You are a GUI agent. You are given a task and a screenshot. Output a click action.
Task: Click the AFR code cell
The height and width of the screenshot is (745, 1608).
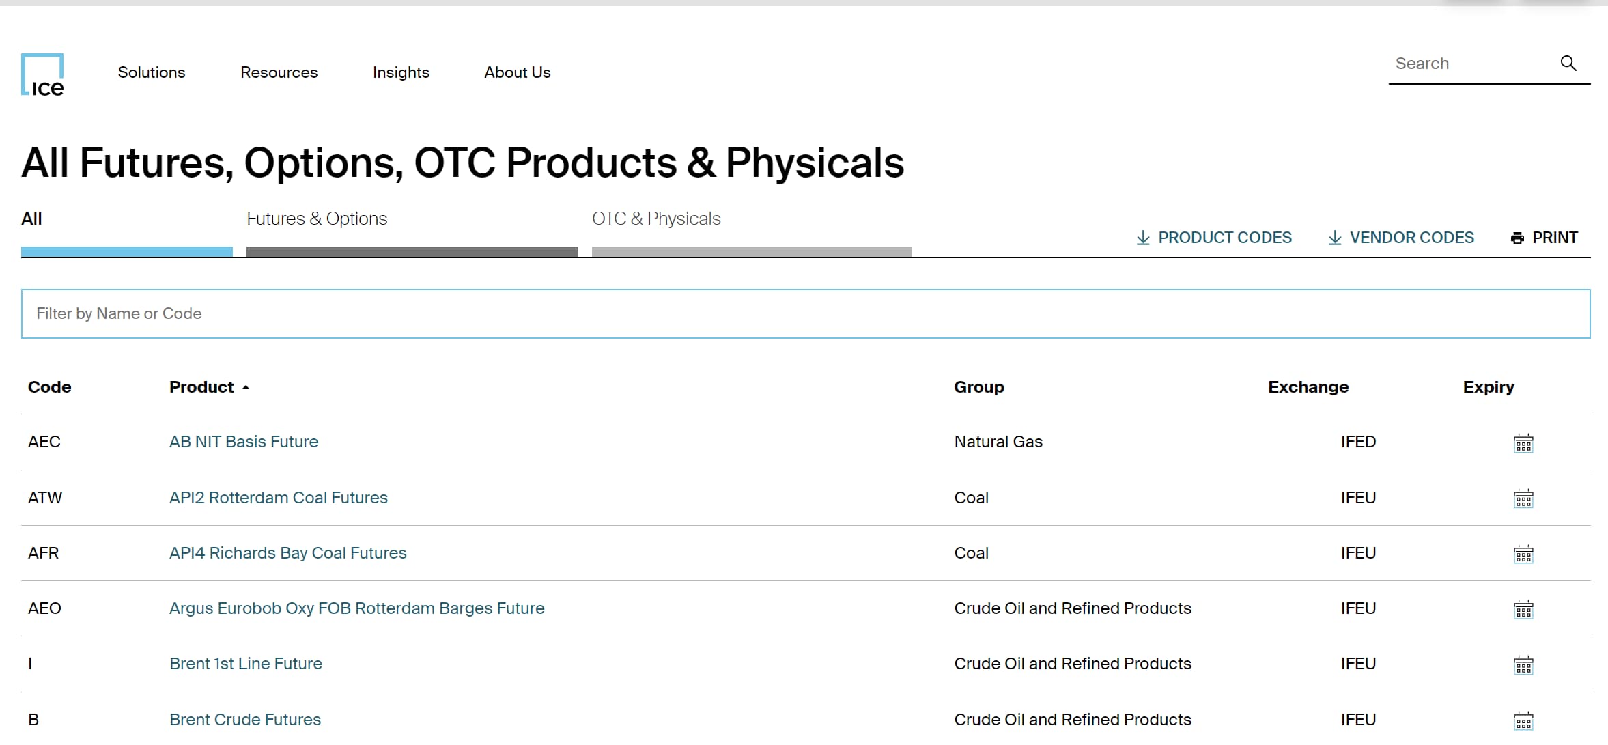tap(43, 553)
